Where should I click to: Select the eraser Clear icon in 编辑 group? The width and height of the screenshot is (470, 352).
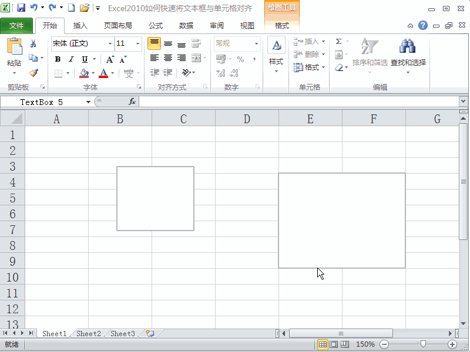338,67
